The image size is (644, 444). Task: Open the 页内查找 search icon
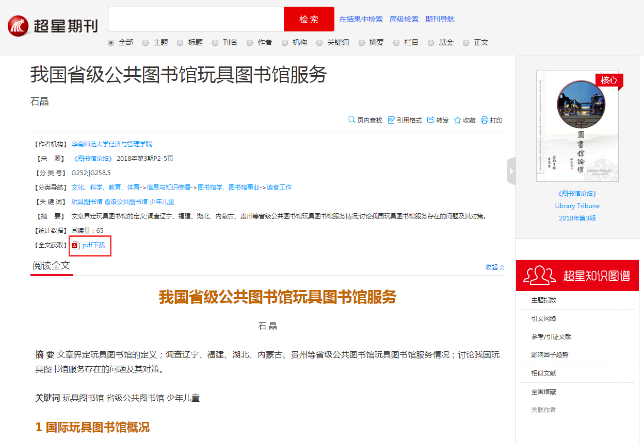(x=351, y=119)
